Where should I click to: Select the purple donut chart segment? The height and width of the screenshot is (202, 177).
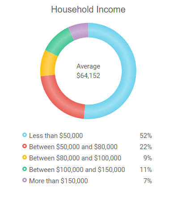click(79, 31)
